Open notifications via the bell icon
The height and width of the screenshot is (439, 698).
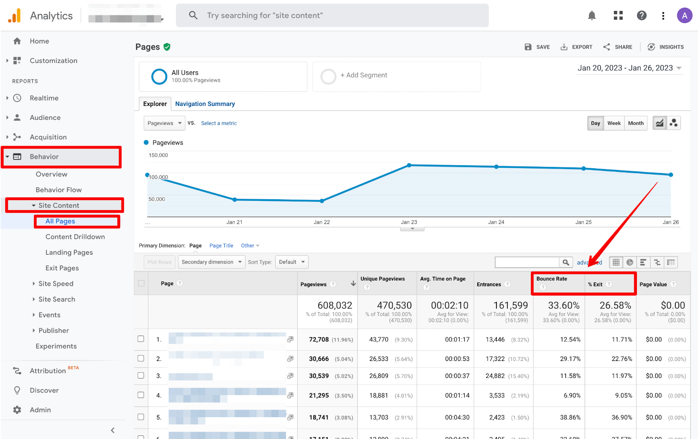click(592, 15)
